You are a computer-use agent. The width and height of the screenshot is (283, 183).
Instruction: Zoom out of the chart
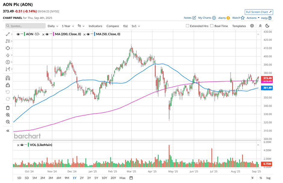(8, 122)
